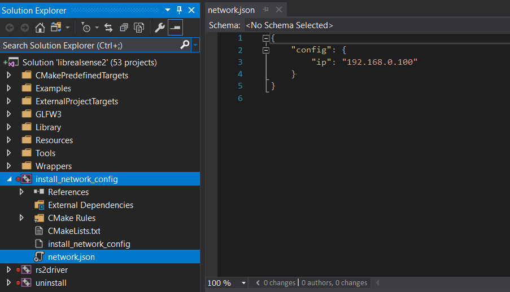Toggle auto-hide pin for Solution Explorer
The width and height of the screenshot is (510, 292).
click(179, 10)
